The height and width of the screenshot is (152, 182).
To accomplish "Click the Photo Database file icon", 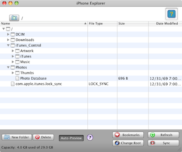I will pyautogui.click(x=17, y=78).
